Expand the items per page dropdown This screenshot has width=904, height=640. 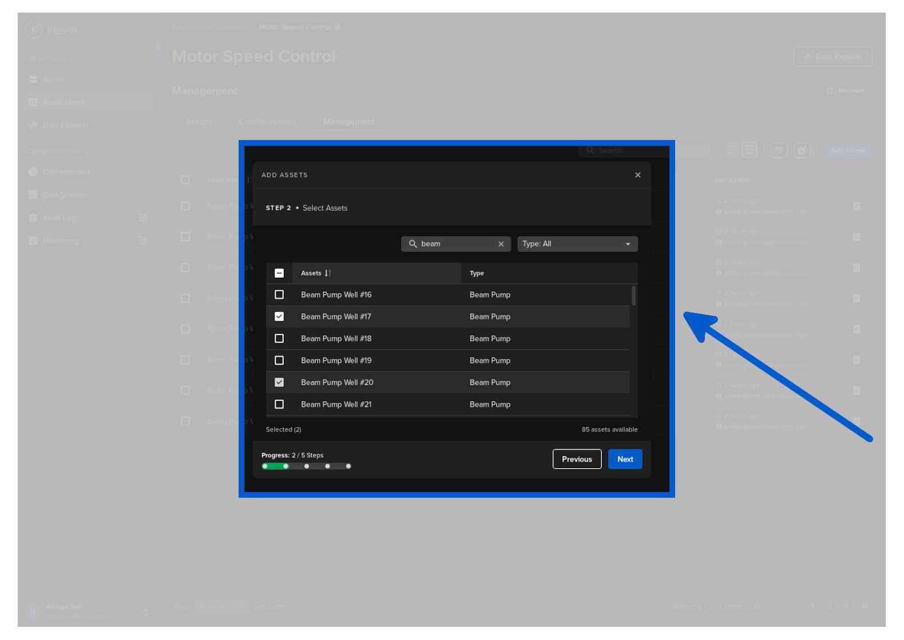click(222, 606)
